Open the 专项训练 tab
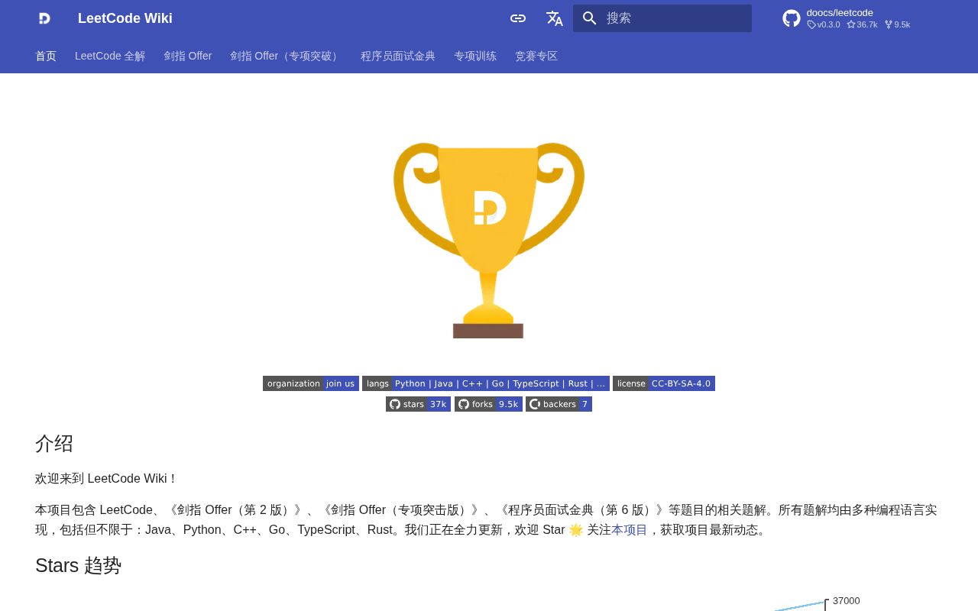The height and width of the screenshot is (611, 978). [x=475, y=56]
